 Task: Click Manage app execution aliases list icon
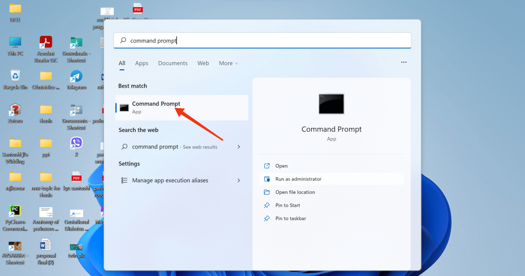click(x=124, y=180)
